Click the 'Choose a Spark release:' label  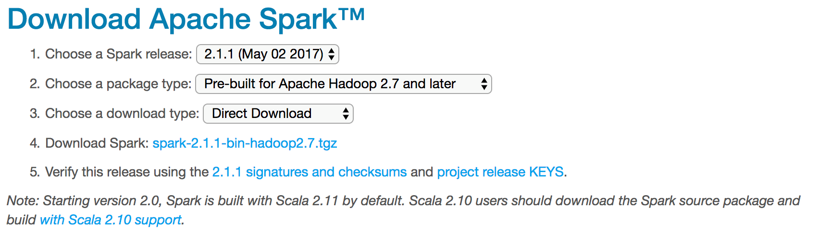[x=118, y=54]
